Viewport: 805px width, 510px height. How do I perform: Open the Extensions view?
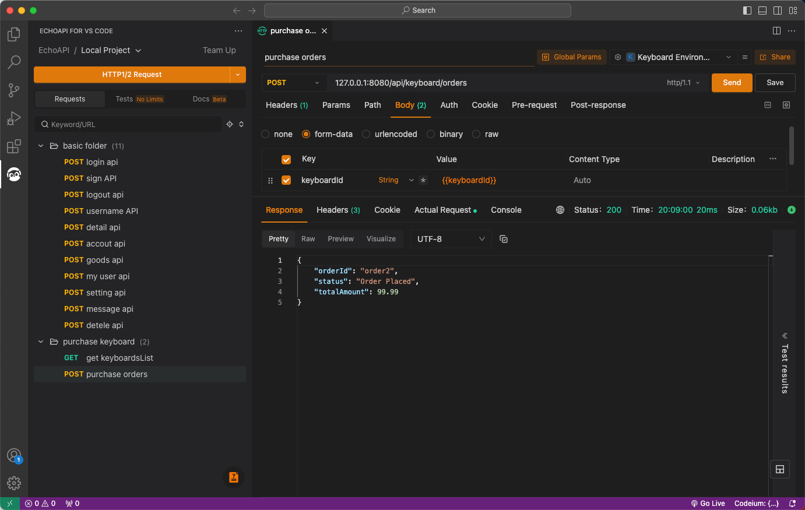tap(14, 146)
